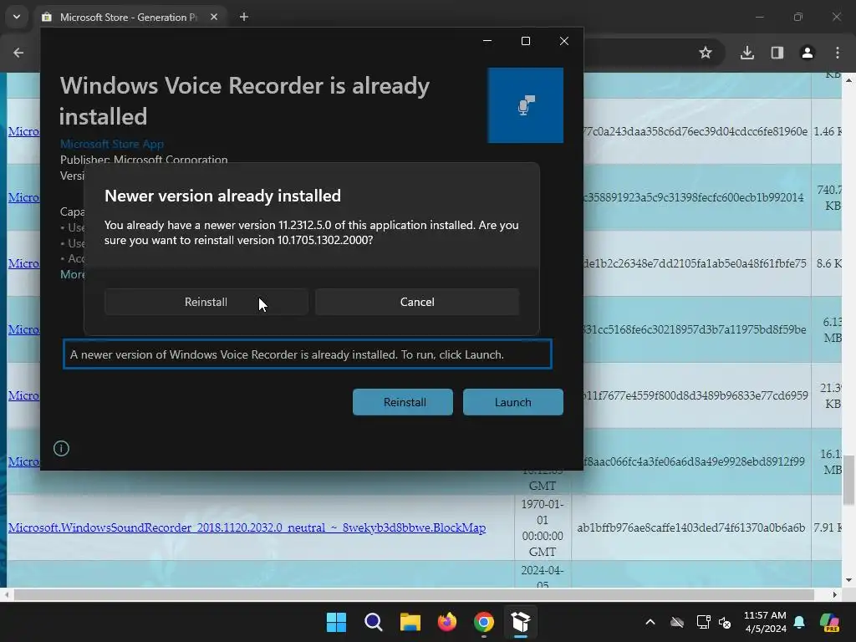
Task: Open the network display tray icon
Action: pyautogui.click(x=703, y=622)
